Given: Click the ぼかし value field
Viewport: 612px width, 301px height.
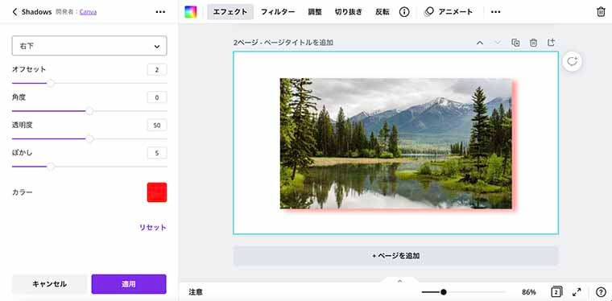Looking at the screenshot, I should click(x=157, y=153).
